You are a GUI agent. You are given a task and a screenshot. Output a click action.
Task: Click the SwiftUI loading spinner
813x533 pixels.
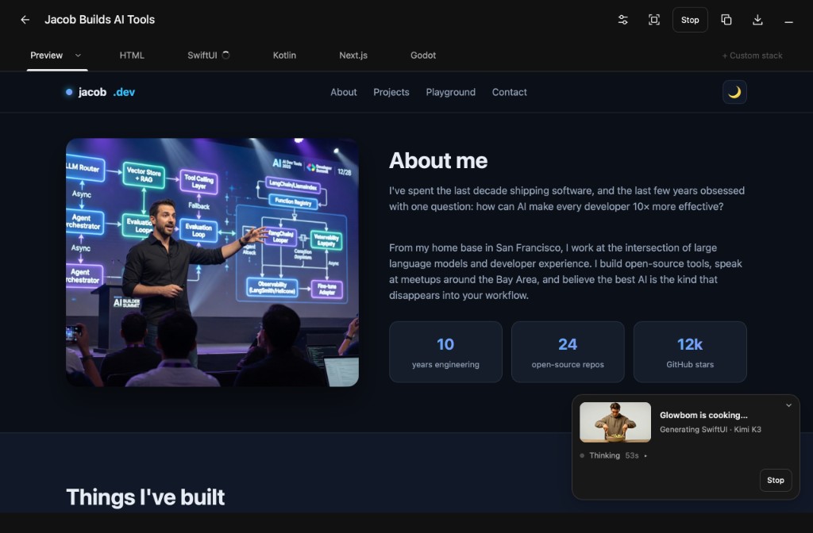[225, 55]
